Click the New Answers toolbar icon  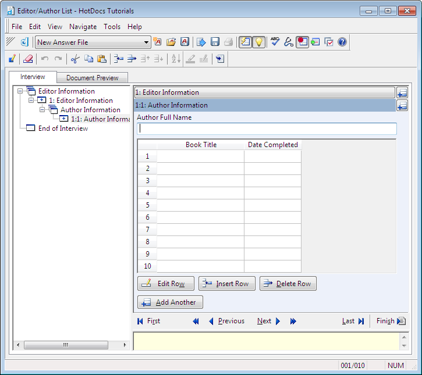[x=157, y=42]
